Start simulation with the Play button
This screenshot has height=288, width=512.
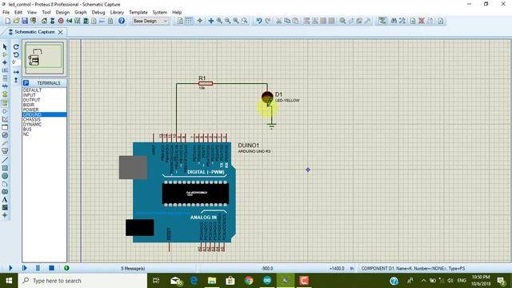(10, 268)
